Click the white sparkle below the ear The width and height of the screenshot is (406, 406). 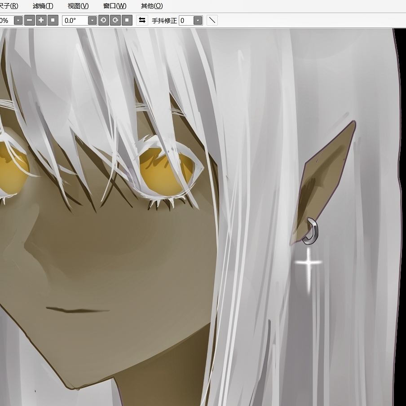[x=309, y=263]
